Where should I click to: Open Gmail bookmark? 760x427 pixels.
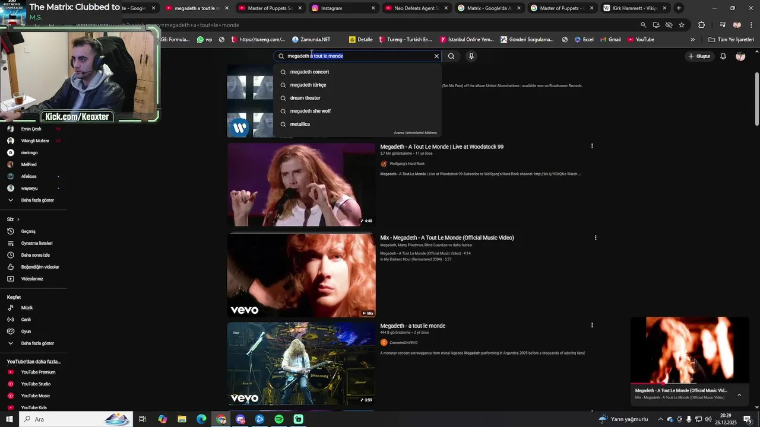pos(610,40)
